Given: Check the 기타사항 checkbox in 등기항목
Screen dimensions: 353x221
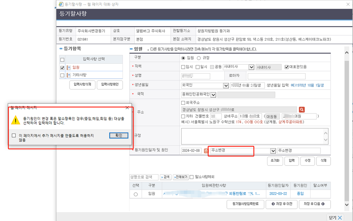Looking at the screenshot, I should 62,75.
